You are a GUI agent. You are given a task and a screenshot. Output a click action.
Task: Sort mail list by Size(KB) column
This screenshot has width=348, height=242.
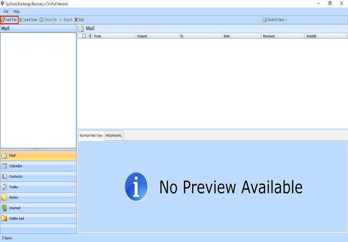[326, 36]
